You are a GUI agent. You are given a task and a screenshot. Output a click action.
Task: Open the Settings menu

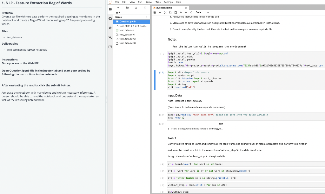[x=168, y=2]
